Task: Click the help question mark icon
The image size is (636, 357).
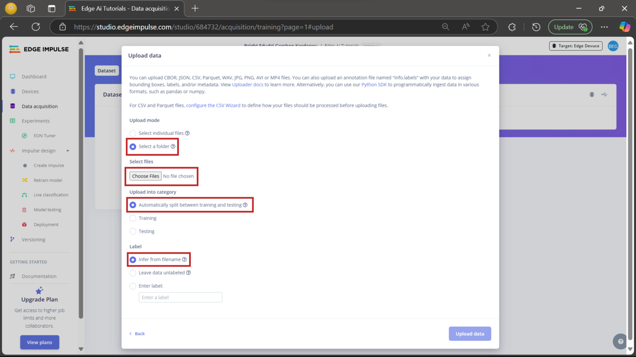Action: click(x=620, y=341)
